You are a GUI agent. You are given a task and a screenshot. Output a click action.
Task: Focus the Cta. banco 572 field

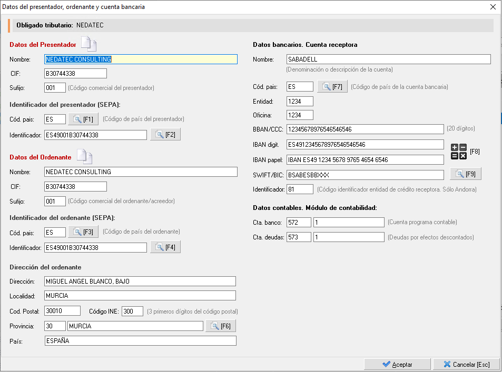[x=299, y=222]
